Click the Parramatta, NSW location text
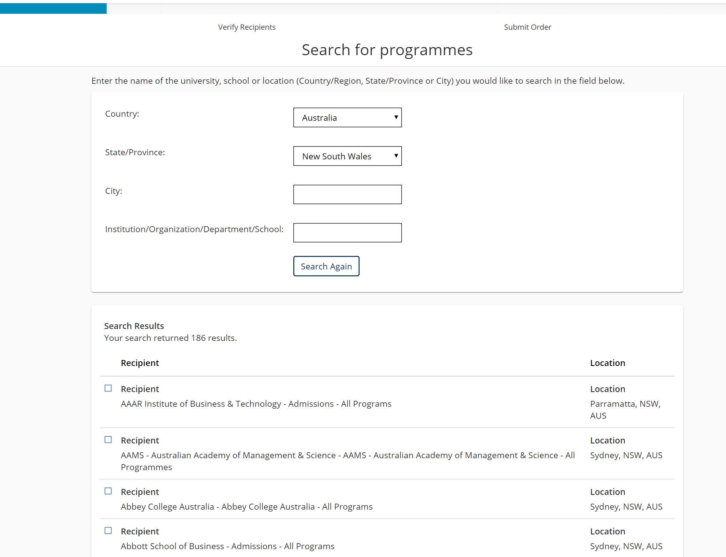This screenshot has width=726, height=557. click(625, 404)
